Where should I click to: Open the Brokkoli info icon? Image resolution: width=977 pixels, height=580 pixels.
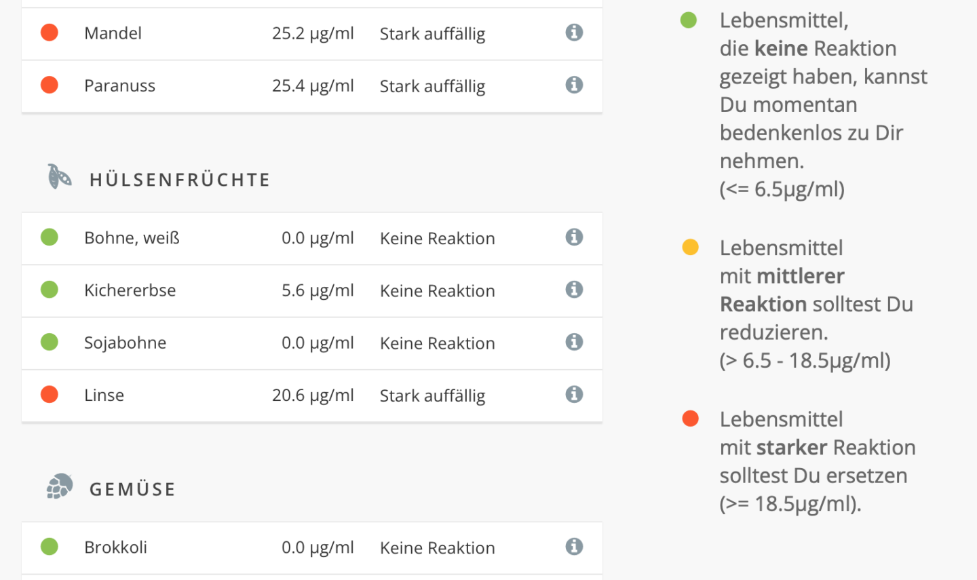tap(574, 546)
